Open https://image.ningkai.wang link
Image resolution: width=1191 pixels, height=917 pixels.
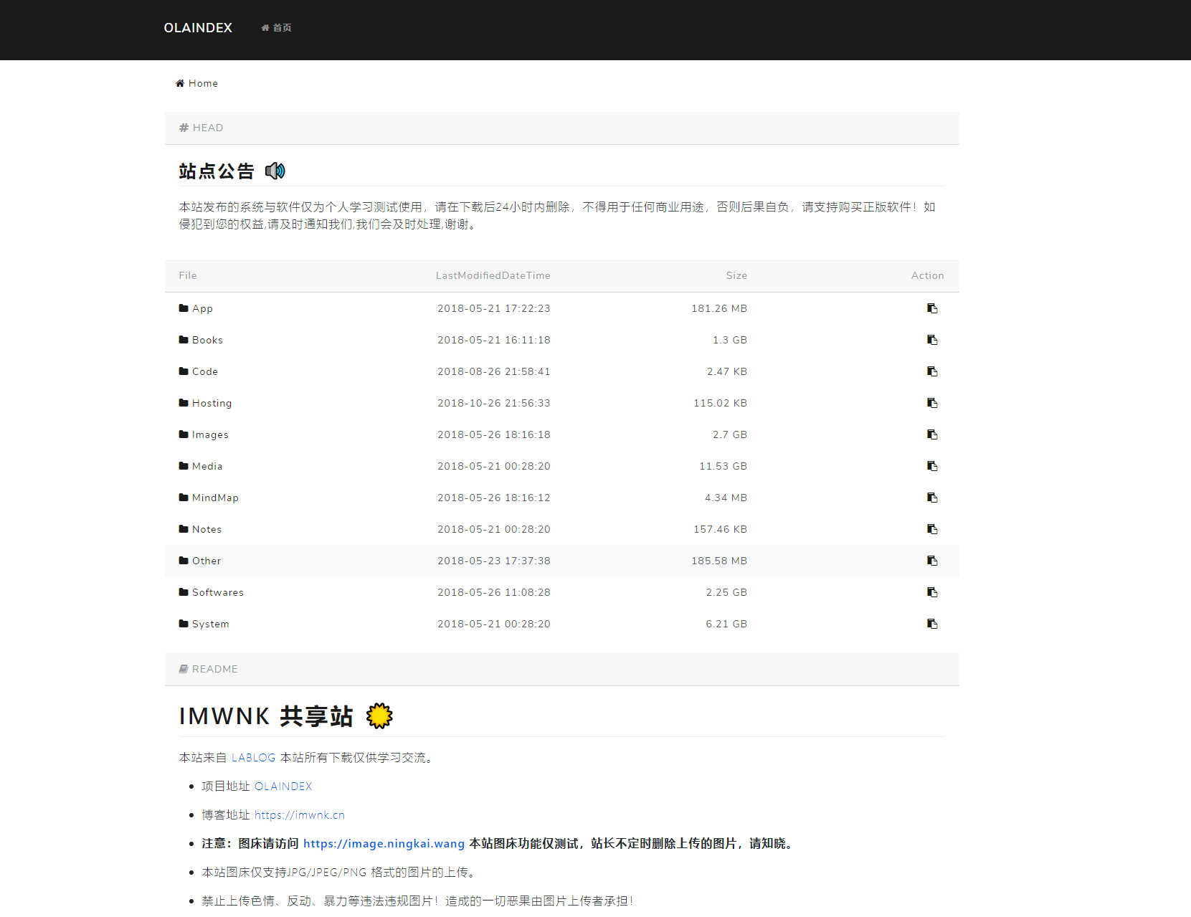coord(384,844)
